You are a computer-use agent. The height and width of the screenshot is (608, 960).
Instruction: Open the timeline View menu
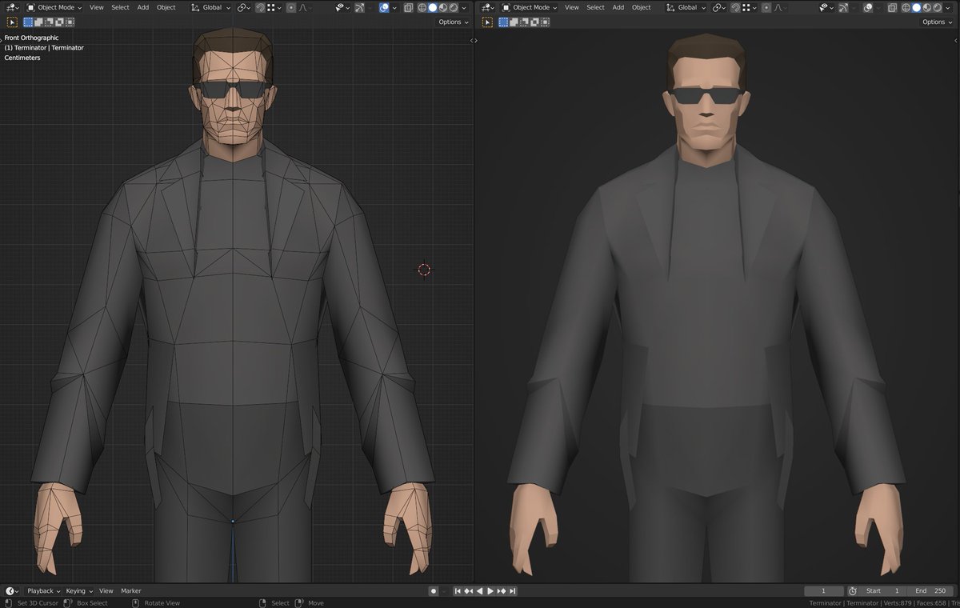(x=106, y=591)
